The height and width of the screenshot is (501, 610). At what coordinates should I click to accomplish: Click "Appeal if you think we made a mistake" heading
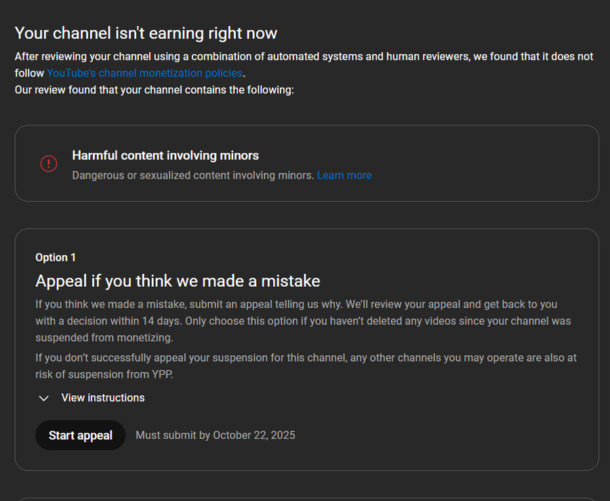(x=178, y=281)
